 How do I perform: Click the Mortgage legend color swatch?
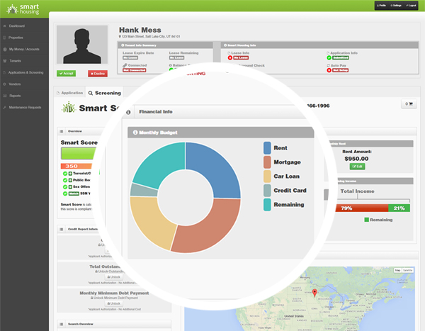[x=267, y=162]
